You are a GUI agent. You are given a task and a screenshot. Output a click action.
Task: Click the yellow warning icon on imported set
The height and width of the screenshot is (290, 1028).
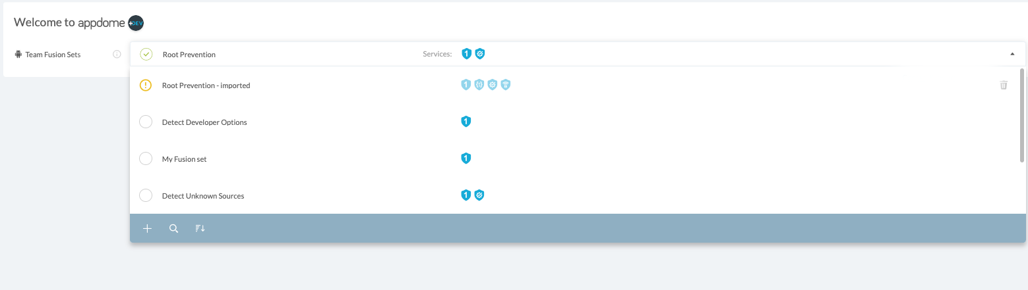(146, 85)
